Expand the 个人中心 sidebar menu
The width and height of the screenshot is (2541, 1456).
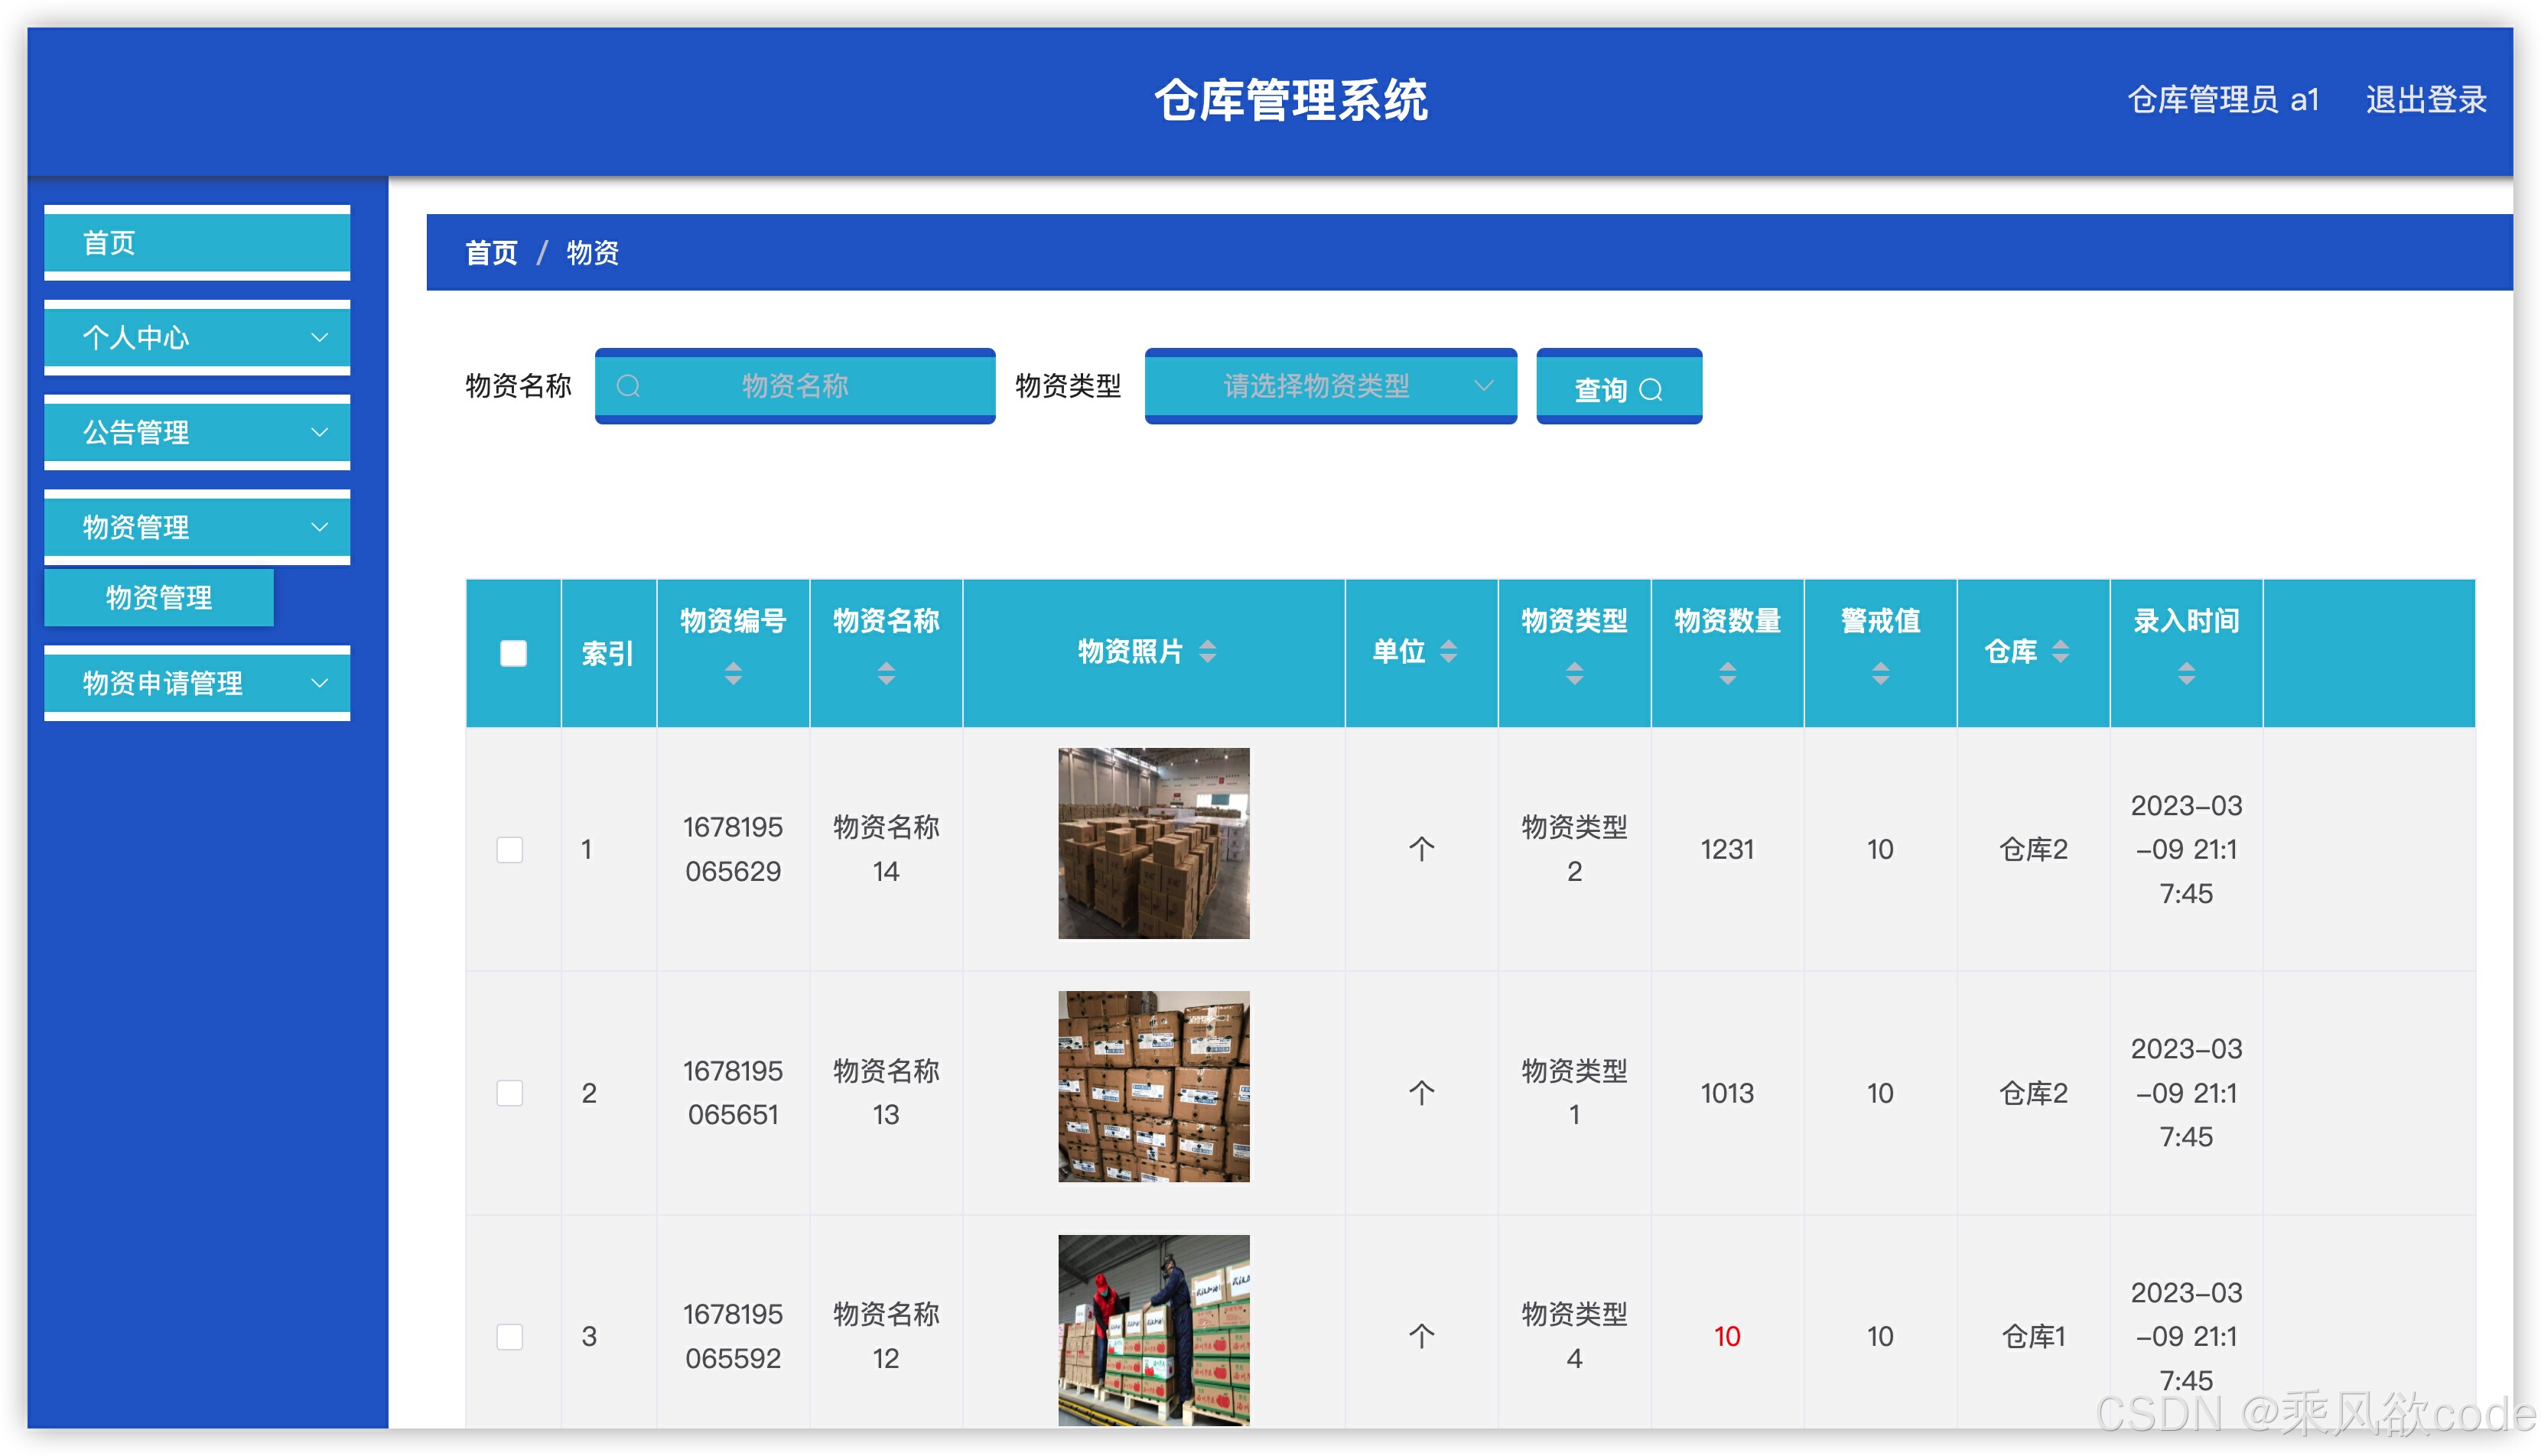tap(197, 338)
